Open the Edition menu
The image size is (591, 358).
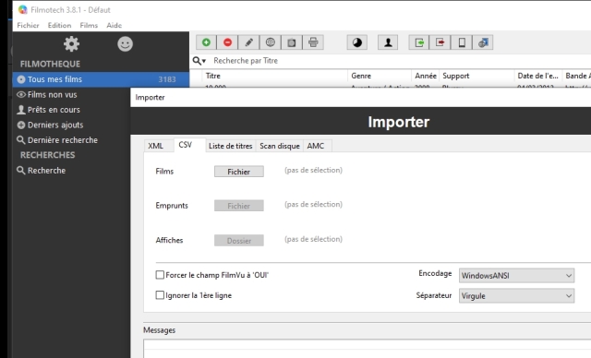pos(59,25)
